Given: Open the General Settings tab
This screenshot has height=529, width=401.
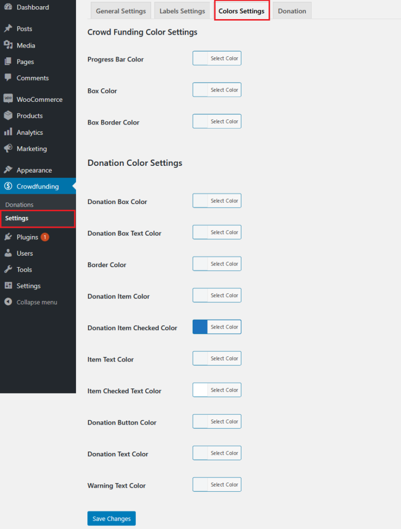Looking at the screenshot, I should click(121, 11).
